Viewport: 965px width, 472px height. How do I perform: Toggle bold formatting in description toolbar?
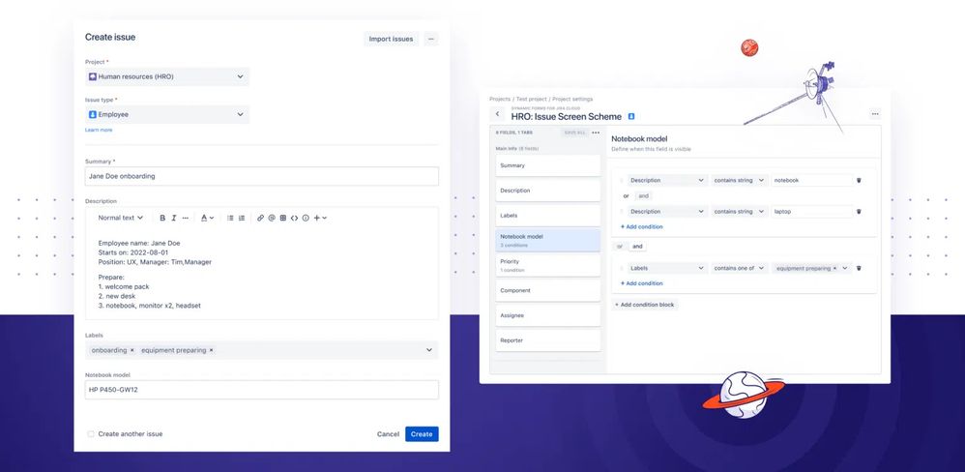[x=162, y=218]
